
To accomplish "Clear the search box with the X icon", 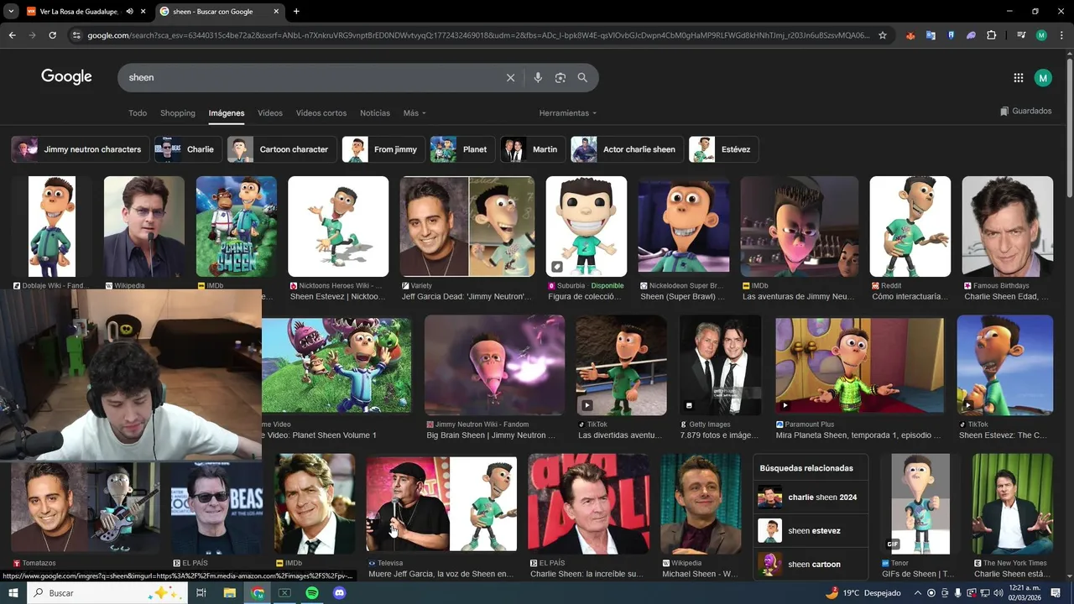I will pos(510,77).
